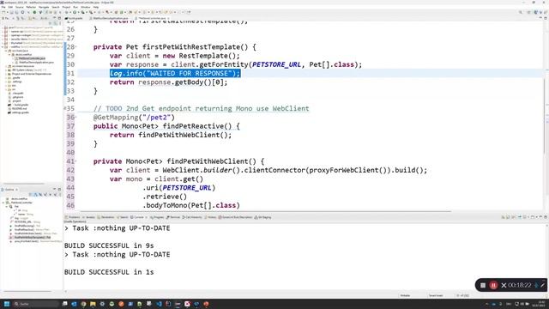549x309 pixels.
Task: Open the Javadoc view tab
Action: click(89, 217)
